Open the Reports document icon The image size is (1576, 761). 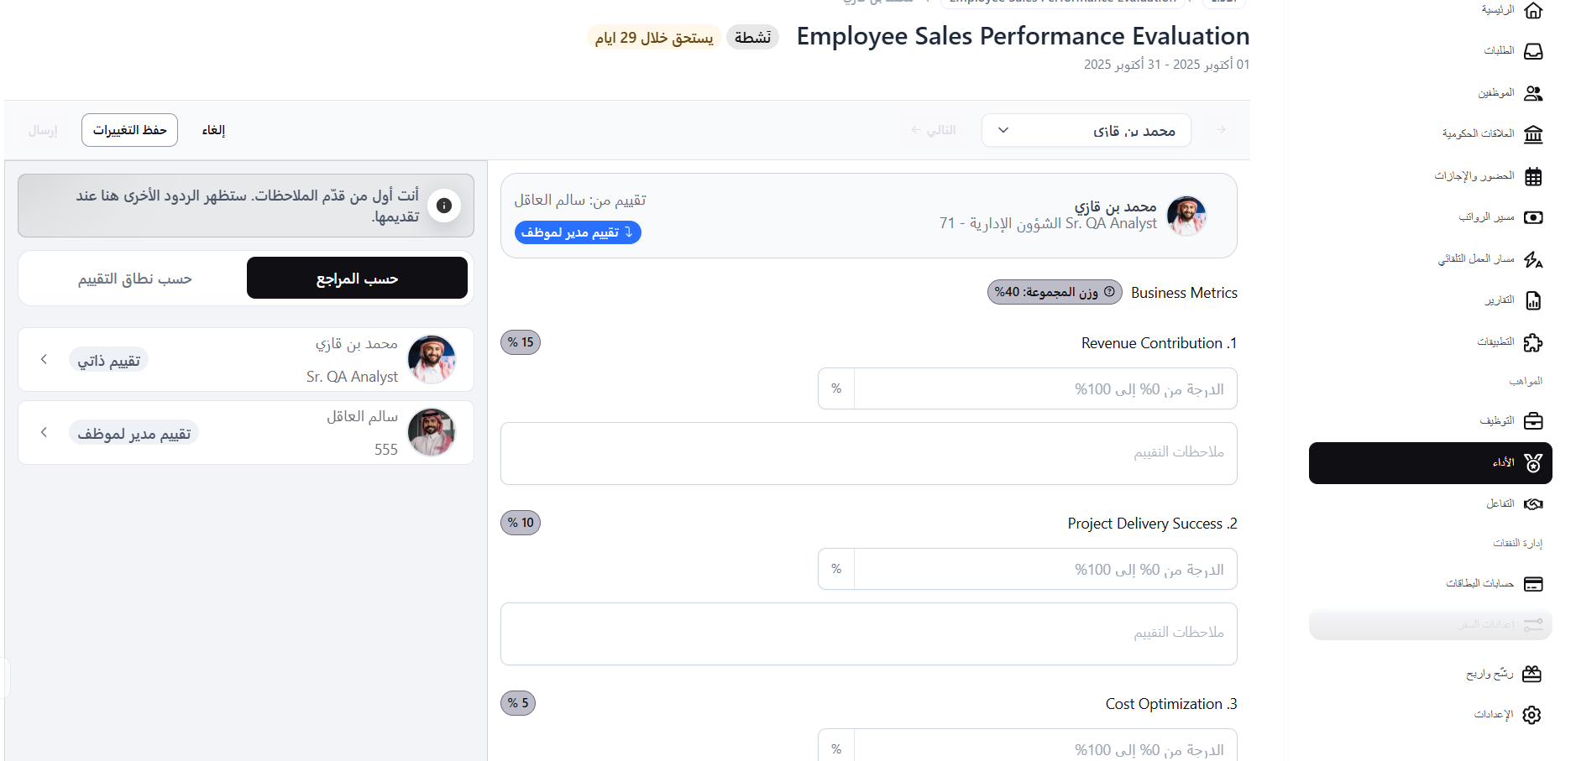(1532, 300)
